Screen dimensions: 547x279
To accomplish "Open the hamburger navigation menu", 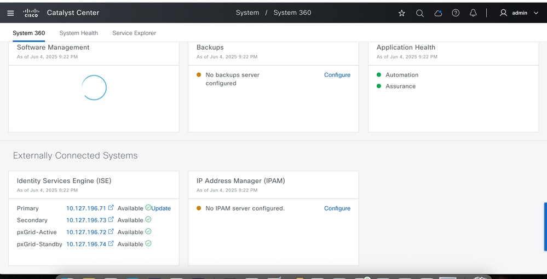I will [10, 13].
